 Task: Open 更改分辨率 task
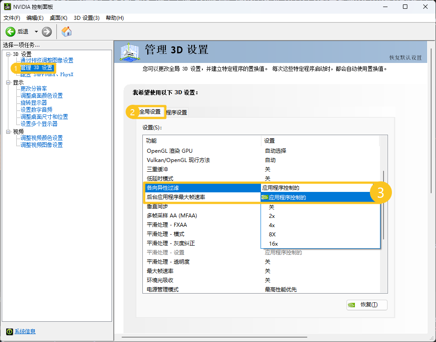pos(34,88)
